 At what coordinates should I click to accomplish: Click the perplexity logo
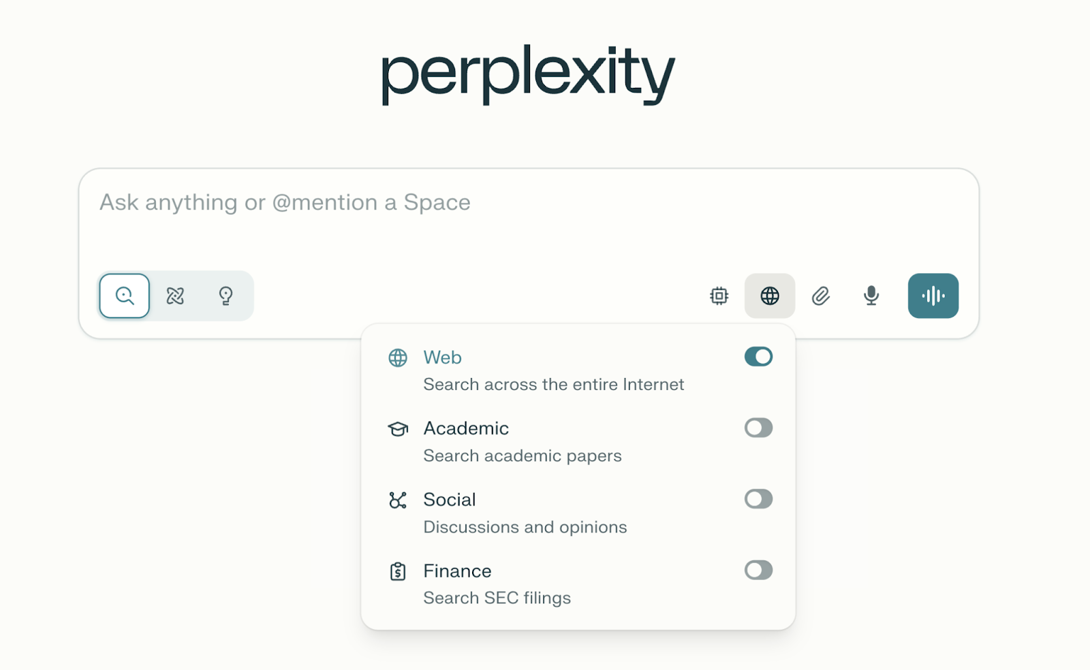pos(527,72)
